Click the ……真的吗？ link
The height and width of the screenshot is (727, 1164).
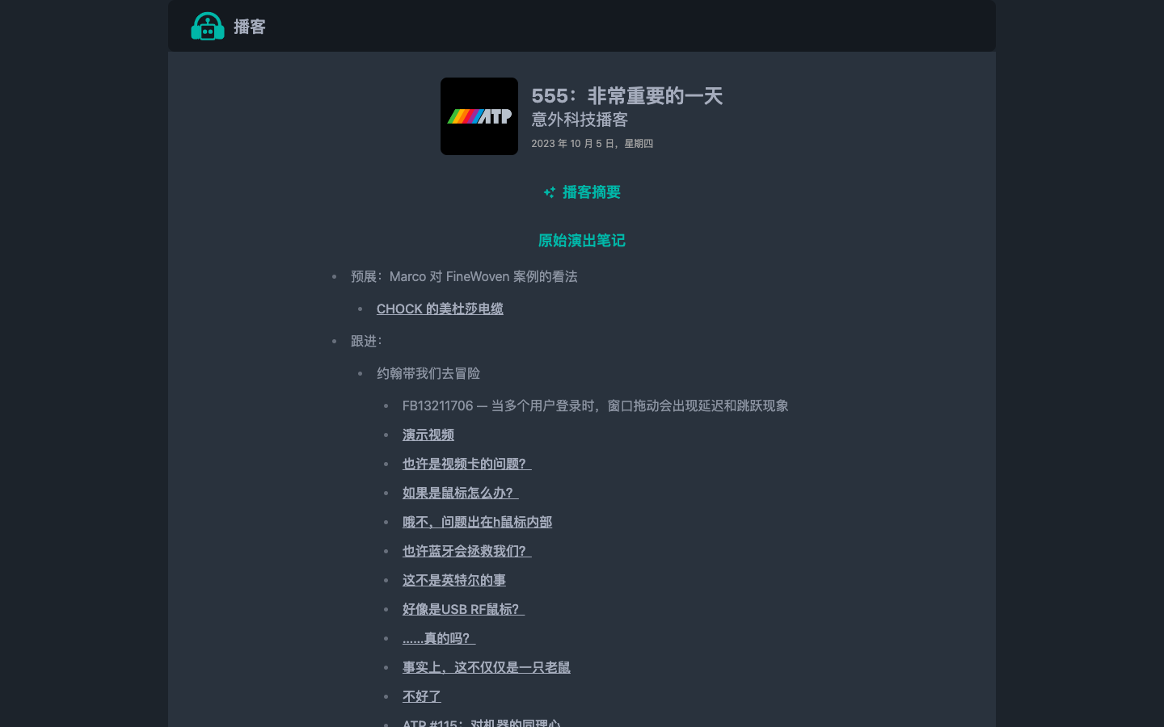(439, 638)
